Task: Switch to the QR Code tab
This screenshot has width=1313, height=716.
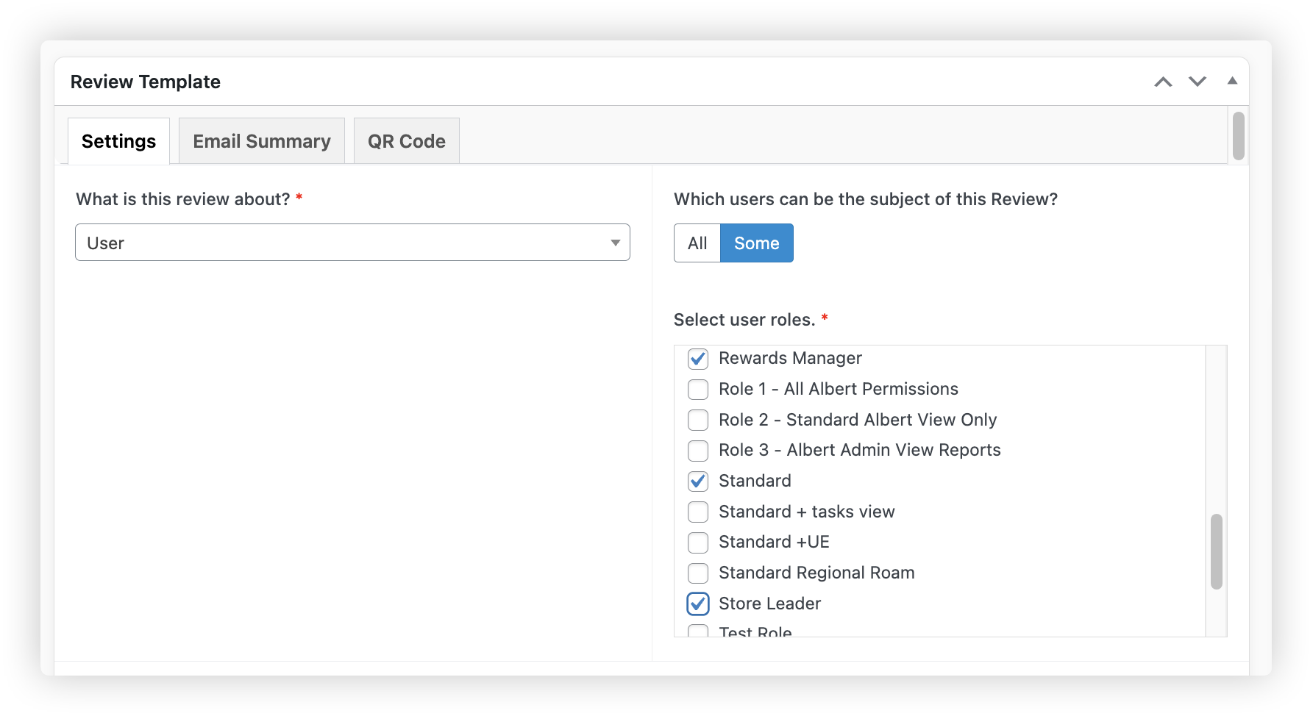Action: [x=406, y=141]
